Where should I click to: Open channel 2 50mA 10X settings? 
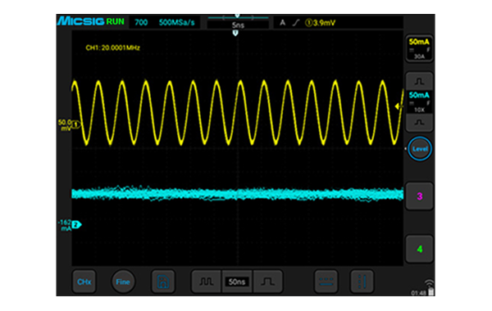click(x=419, y=101)
